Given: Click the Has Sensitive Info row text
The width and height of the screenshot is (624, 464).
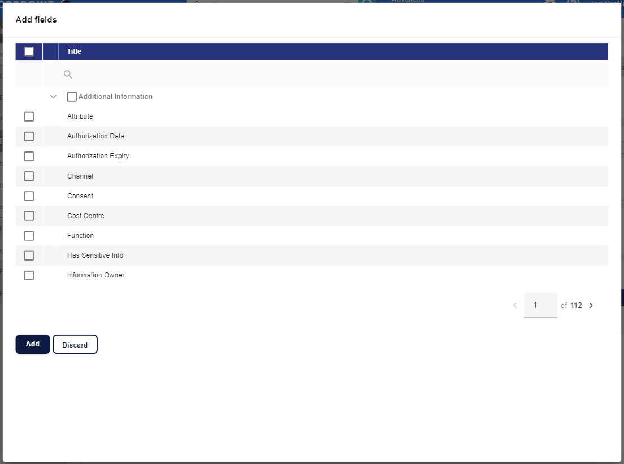Looking at the screenshot, I should pos(95,255).
